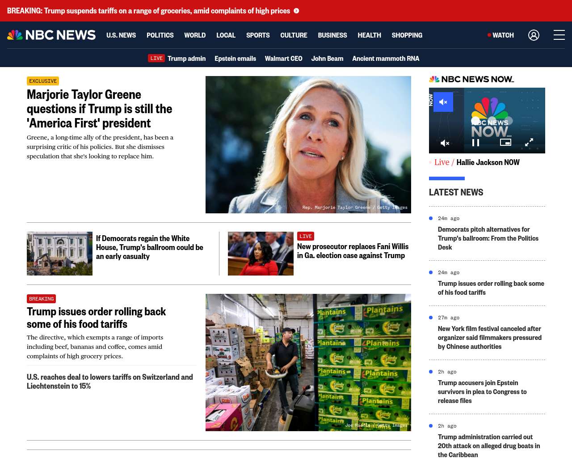Go to the Politics section

[x=160, y=35]
